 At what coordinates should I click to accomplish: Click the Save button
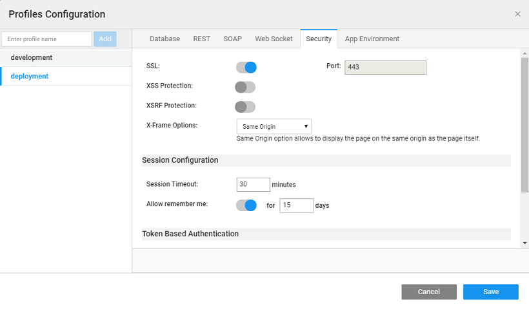(490, 292)
